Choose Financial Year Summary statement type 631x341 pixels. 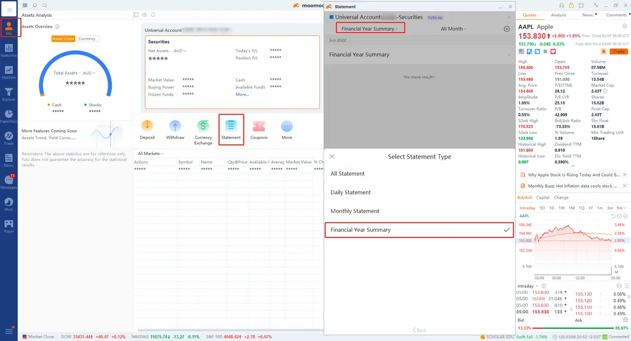pyautogui.click(x=420, y=230)
